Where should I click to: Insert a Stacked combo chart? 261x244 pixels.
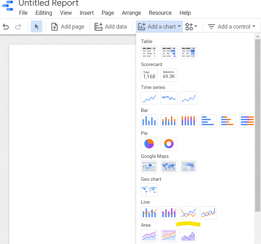169,213
